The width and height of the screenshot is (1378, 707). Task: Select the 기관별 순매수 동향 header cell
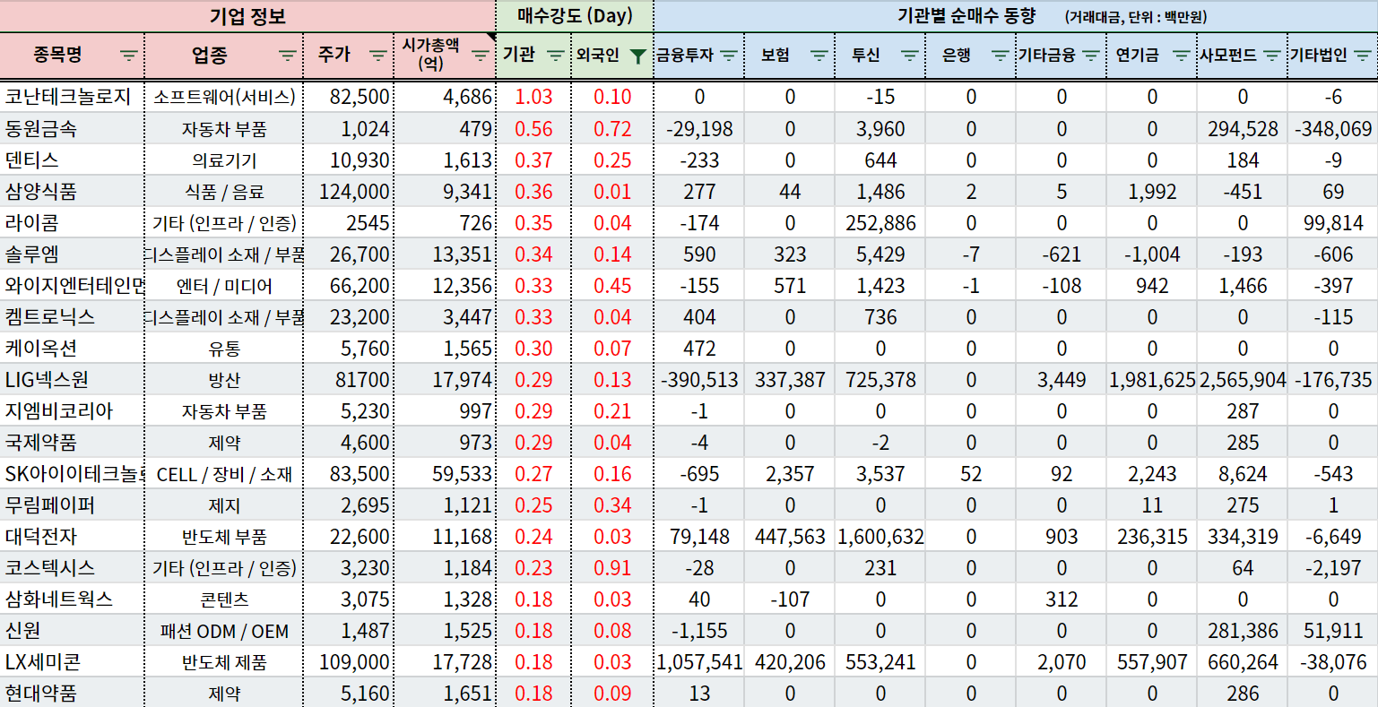tap(1016, 16)
